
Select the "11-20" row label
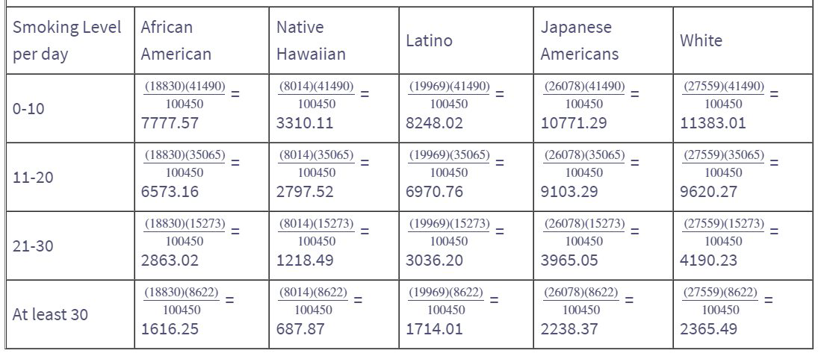(x=33, y=178)
